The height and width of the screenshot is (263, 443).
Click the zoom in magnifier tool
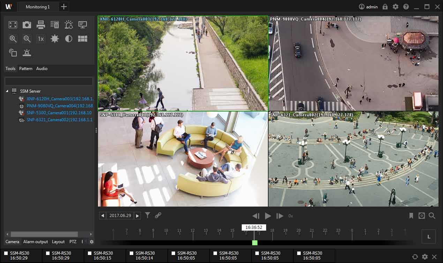tap(13, 39)
